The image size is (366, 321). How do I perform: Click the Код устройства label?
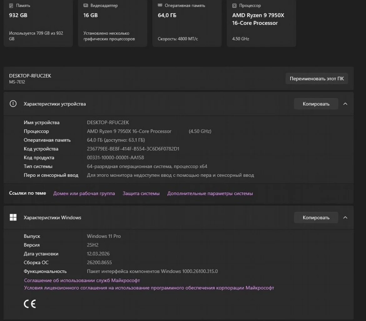coord(41,149)
